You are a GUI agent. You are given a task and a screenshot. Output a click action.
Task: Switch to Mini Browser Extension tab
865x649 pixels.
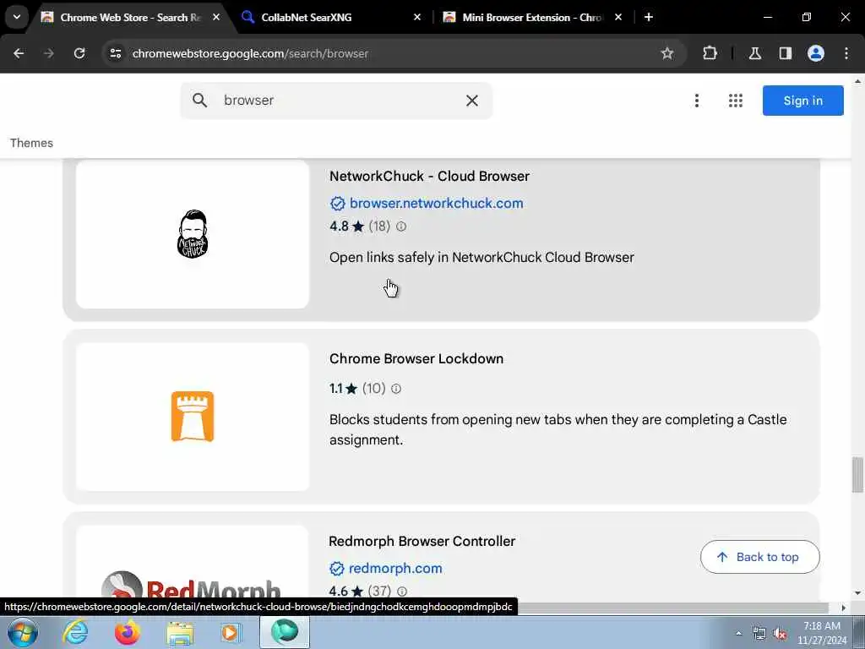click(x=532, y=18)
